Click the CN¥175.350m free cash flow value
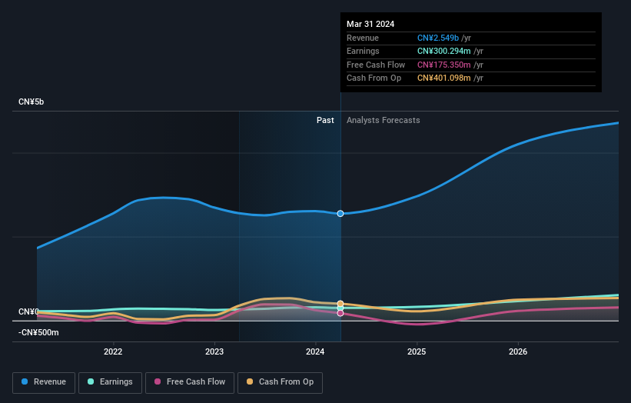Screen dimensions: 631x403 (x=444, y=65)
